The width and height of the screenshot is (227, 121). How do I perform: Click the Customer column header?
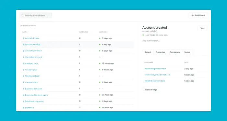[149, 62]
